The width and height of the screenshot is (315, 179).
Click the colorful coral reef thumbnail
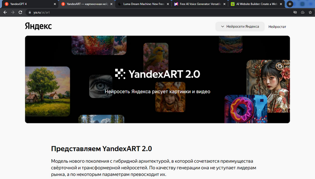(99, 45)
